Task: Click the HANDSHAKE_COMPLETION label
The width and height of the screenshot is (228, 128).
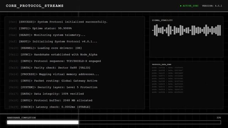Action: pyautogui.click(x=21, y=118)
